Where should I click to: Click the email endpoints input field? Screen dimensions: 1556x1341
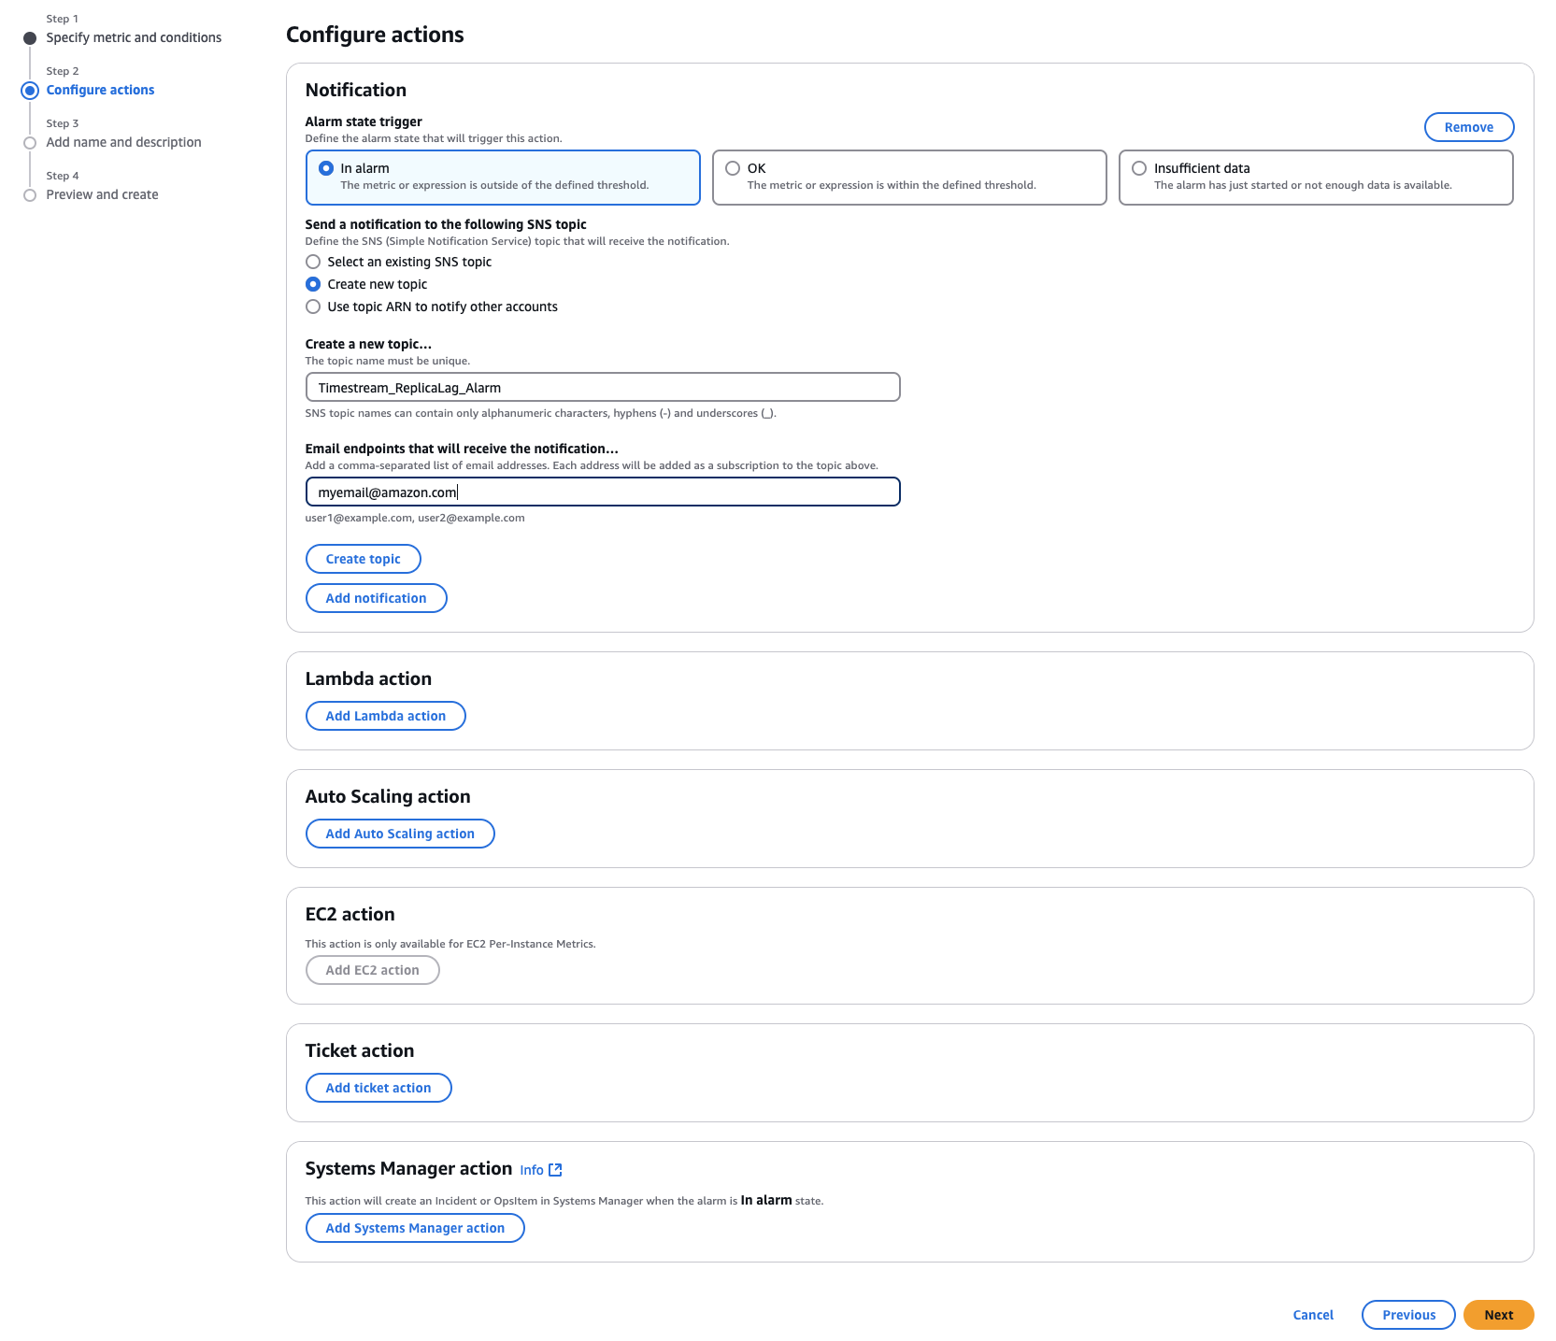click(602, 492)
